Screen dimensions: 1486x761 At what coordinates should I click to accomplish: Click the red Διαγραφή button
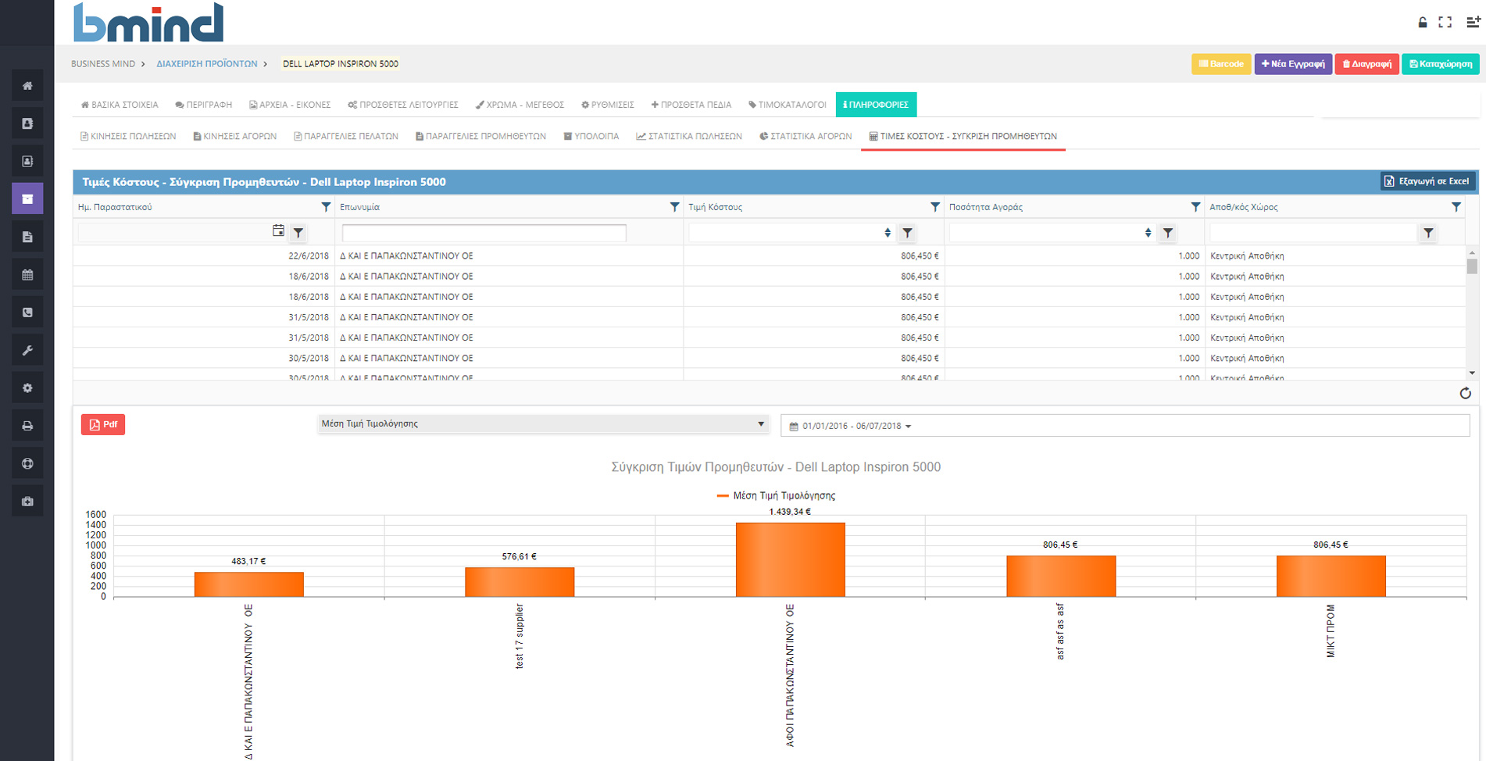coord(1366,64)
